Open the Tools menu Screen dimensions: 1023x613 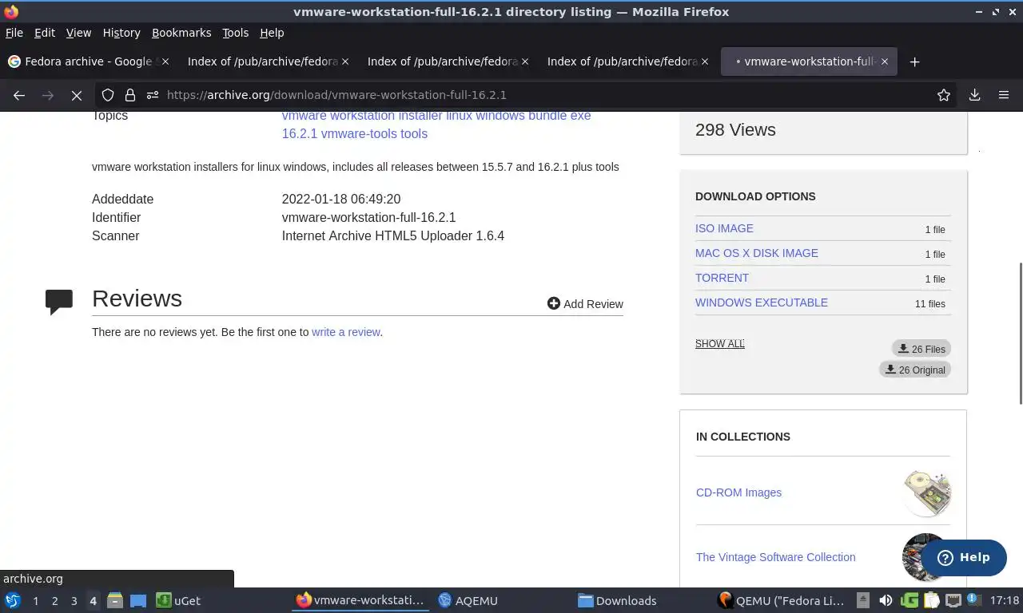pyautogui.click(x=236, y=33)
